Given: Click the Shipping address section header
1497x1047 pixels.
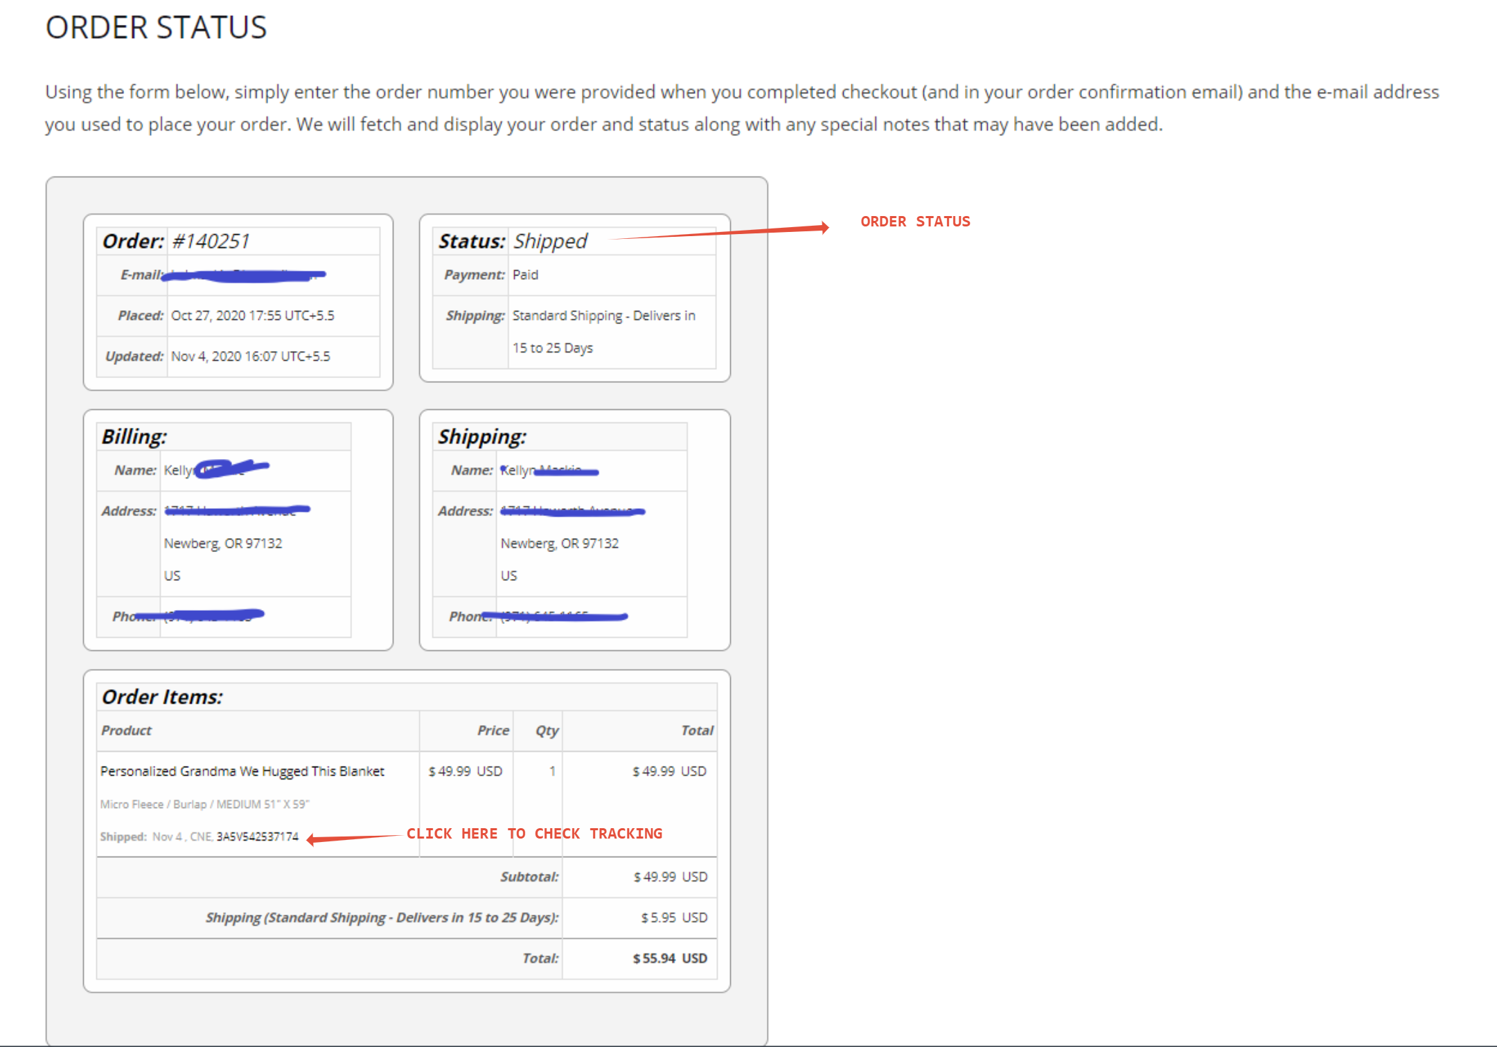Looking at the screenshot, I should pyautogui.click(x=482, y=436).
